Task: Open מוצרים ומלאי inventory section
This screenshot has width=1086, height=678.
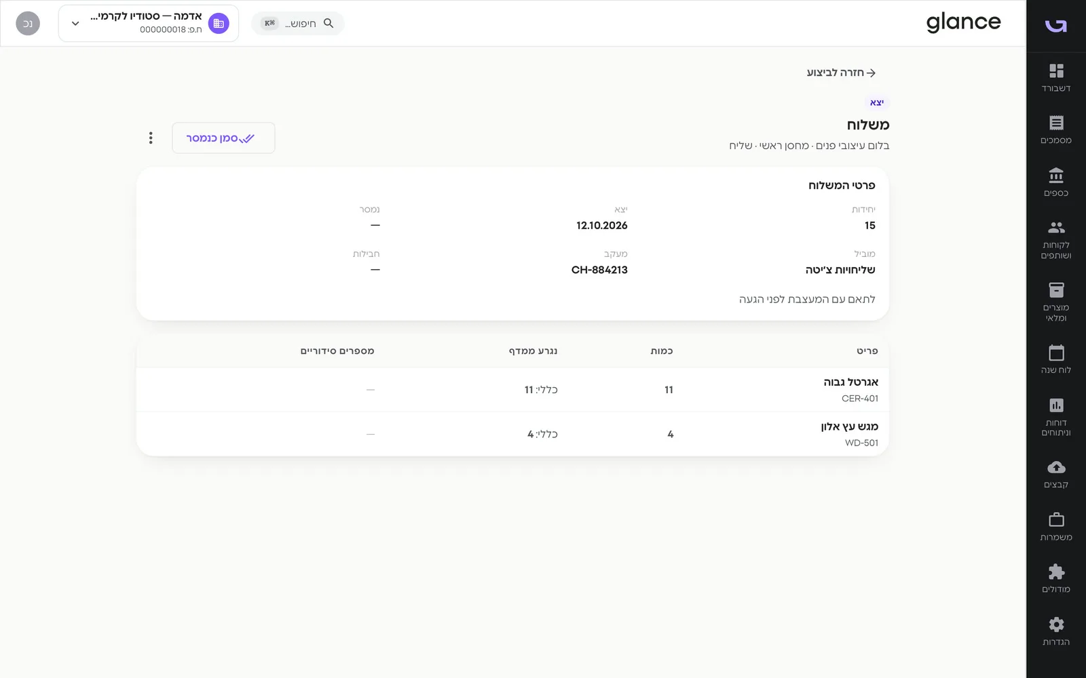Action: coord(1056,302)
